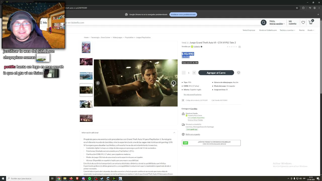322x181 pixels.
Task: Select the highlighted boxing scene thumbnail
Action: [x=86, y=90]
